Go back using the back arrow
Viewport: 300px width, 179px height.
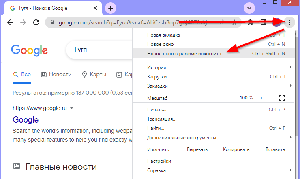tap(10, 23)
